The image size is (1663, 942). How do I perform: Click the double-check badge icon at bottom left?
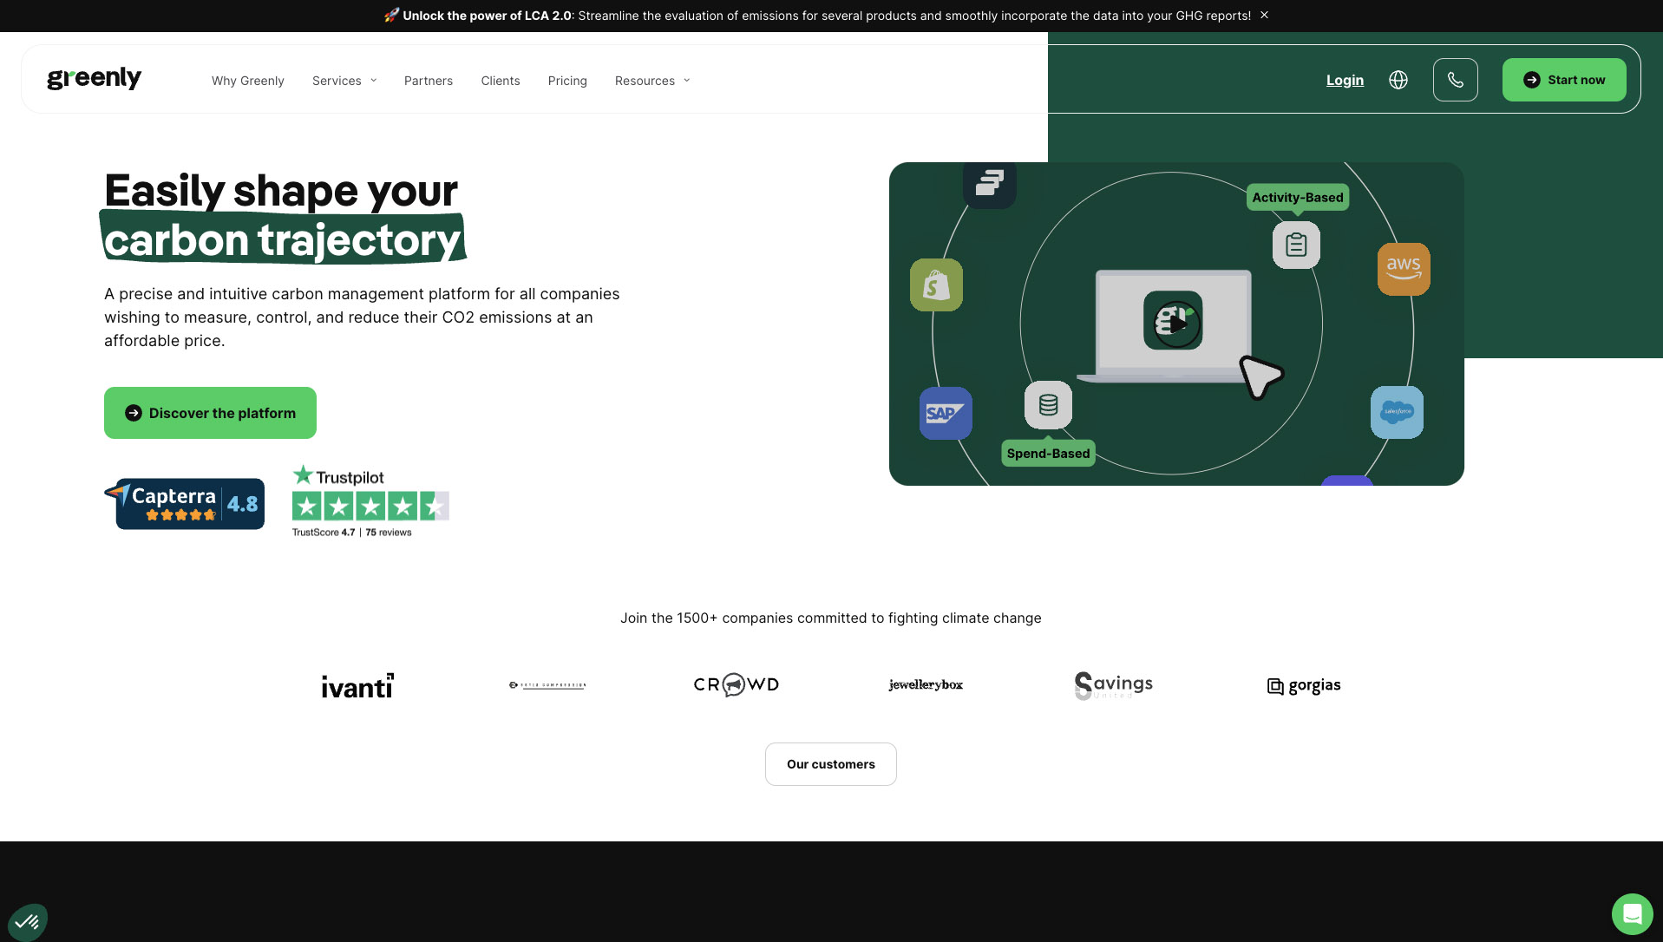(x=28, y=921)
